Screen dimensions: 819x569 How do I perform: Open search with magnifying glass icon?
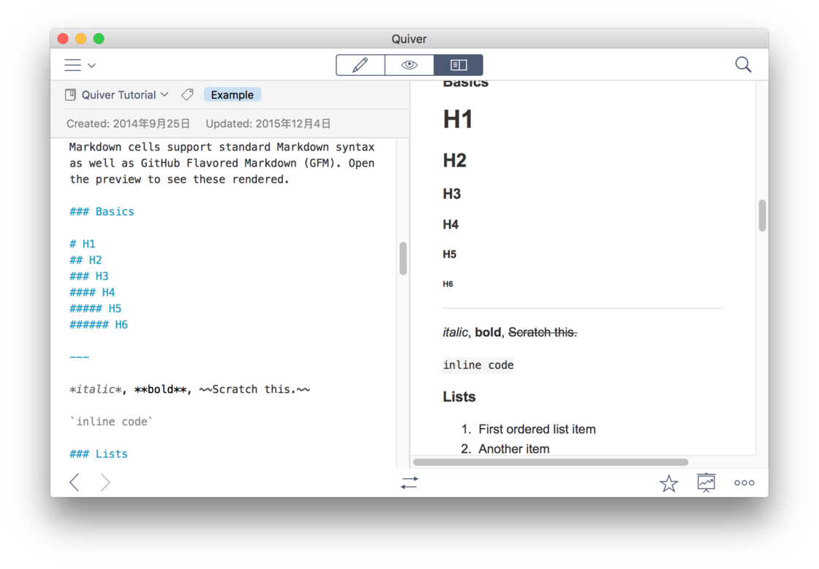point(743,65)
